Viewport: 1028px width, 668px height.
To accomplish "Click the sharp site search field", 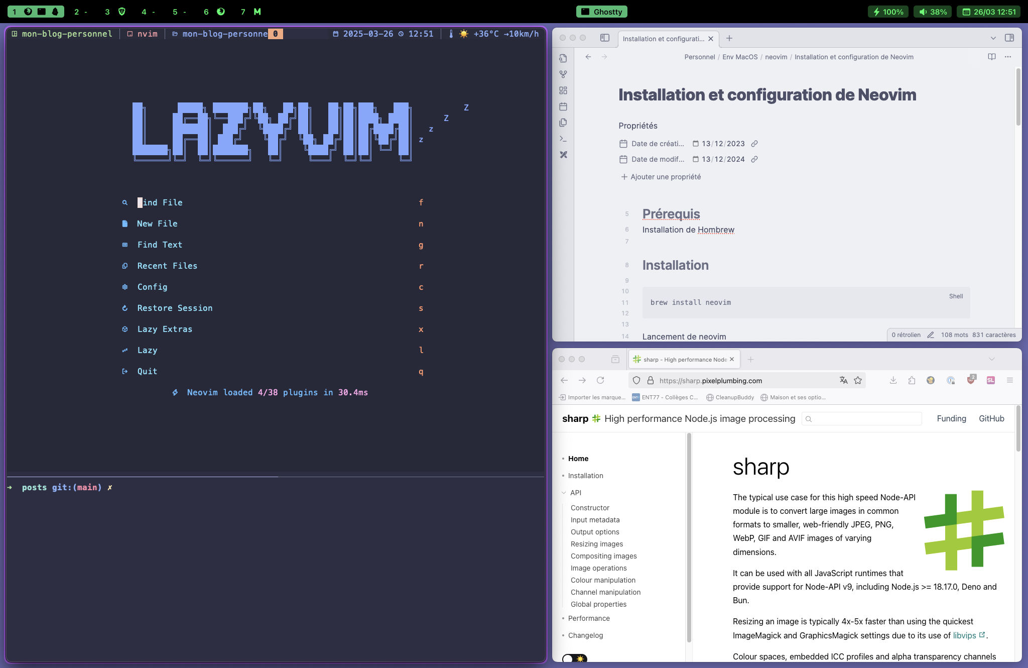I will tap(862, 418).
